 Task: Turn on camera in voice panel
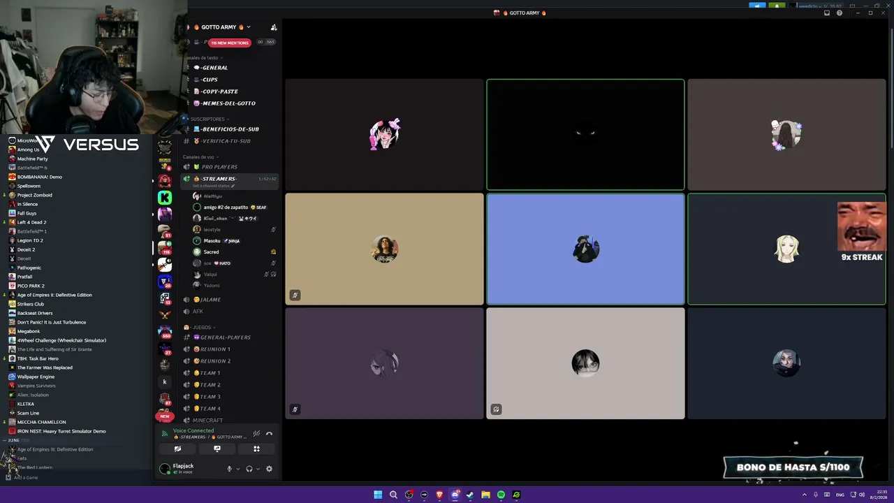[x=177, y=449]
